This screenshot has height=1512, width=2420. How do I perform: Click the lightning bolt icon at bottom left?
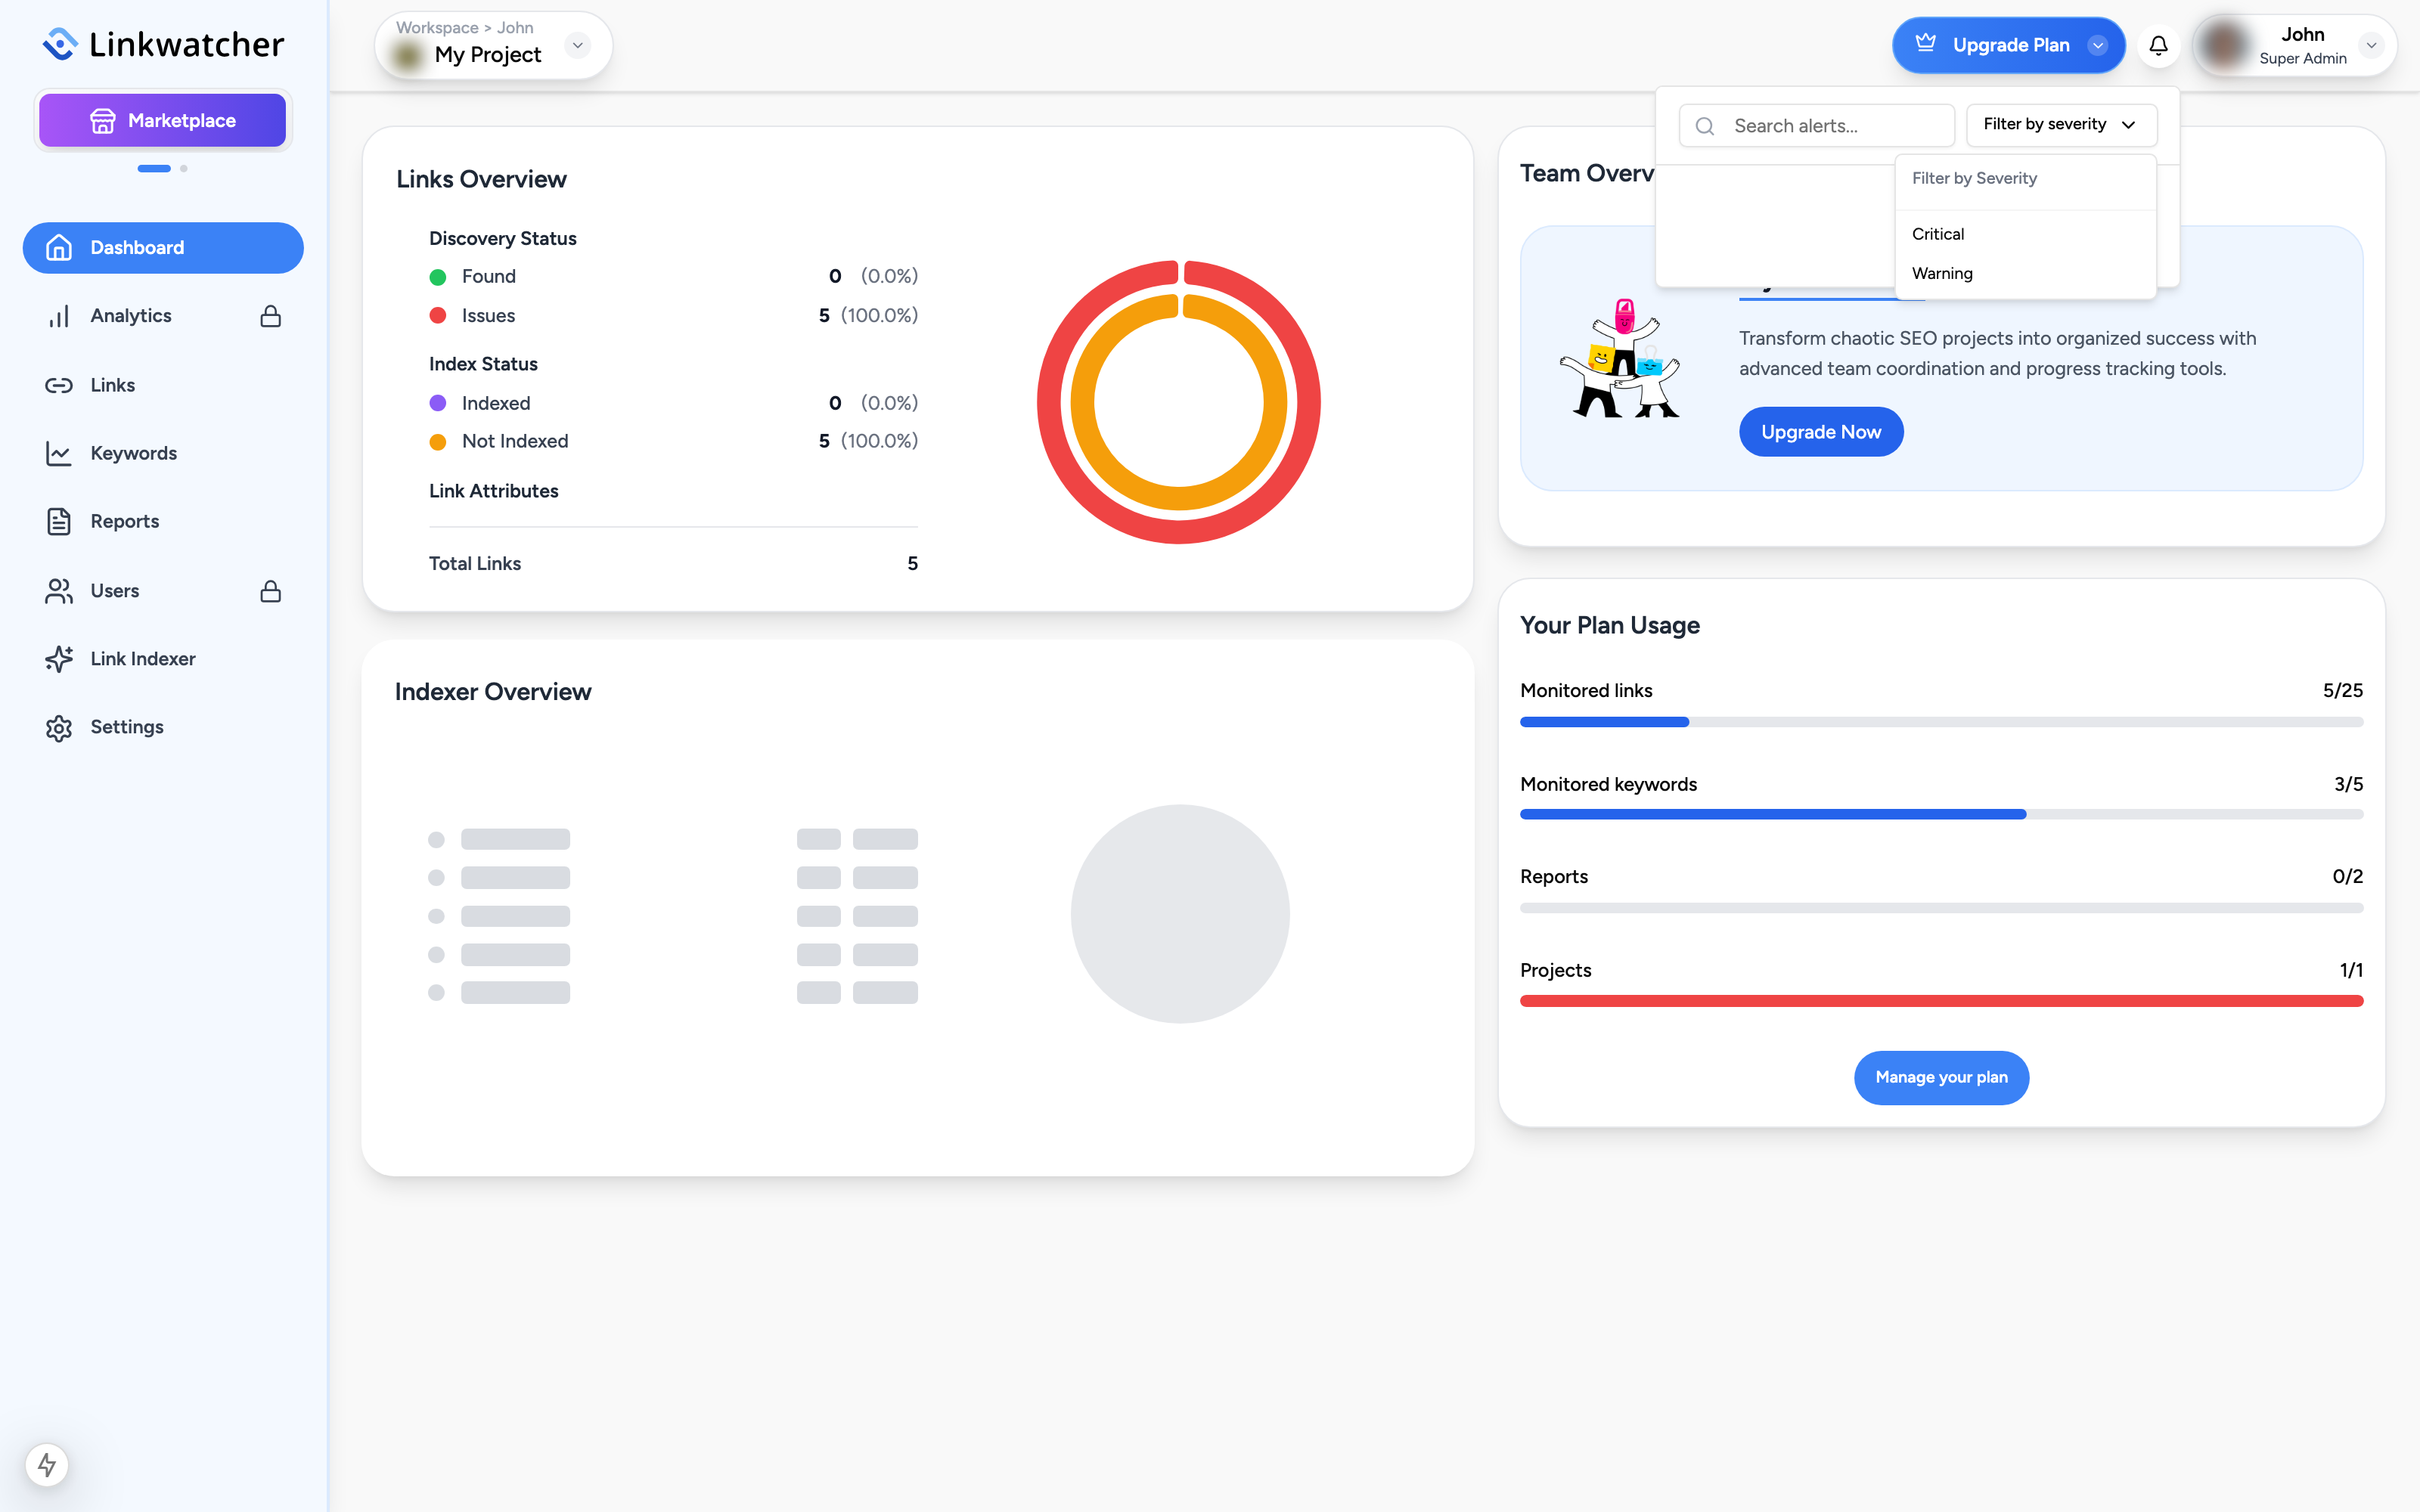tap(47, 1465)
